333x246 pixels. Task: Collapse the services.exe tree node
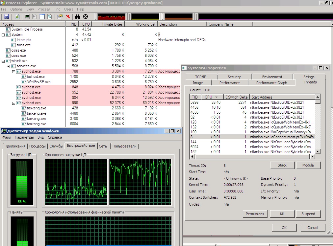point(8,66)
